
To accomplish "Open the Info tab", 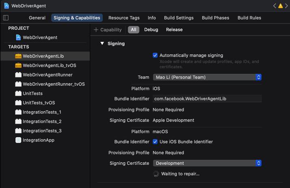I will 151,18.
